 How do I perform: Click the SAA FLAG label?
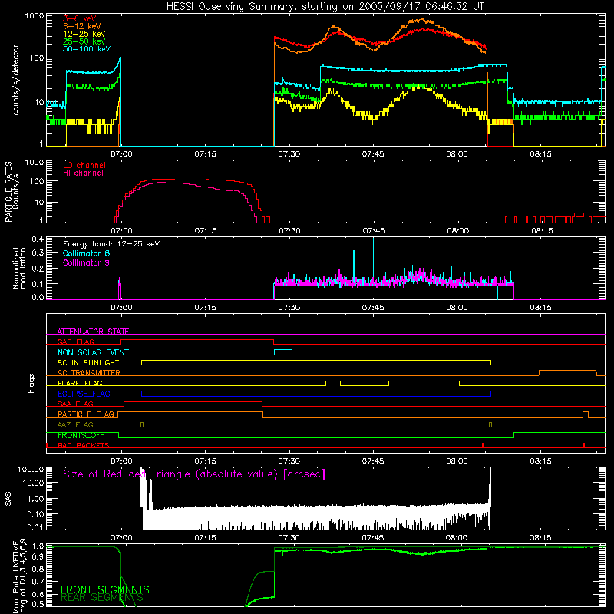pos(75,404)
